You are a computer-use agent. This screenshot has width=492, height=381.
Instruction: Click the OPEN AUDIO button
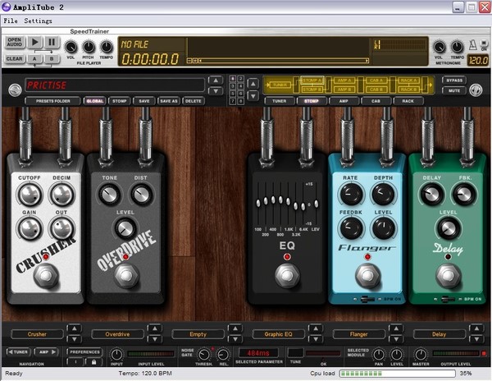point(15,42)
